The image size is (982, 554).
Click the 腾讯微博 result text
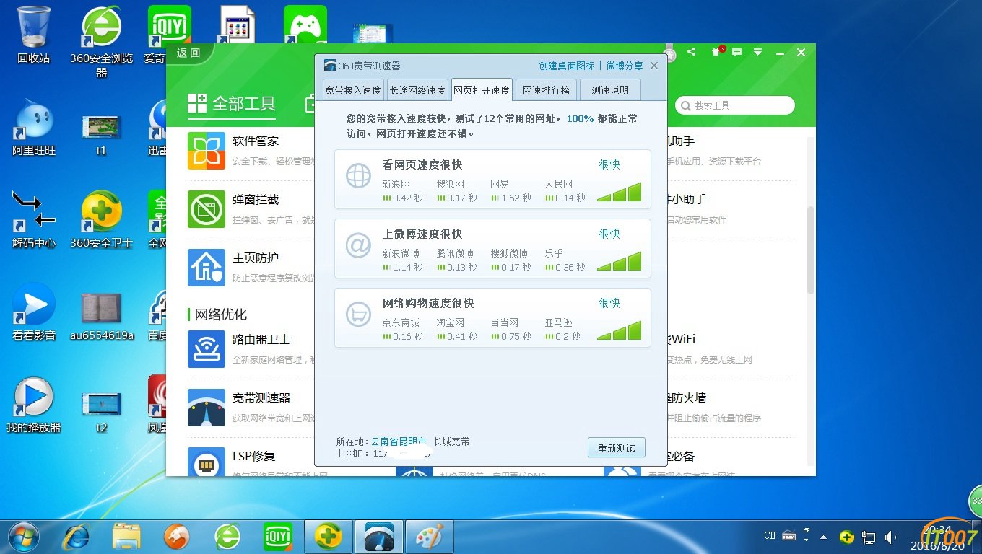click(x=455, y=253)
